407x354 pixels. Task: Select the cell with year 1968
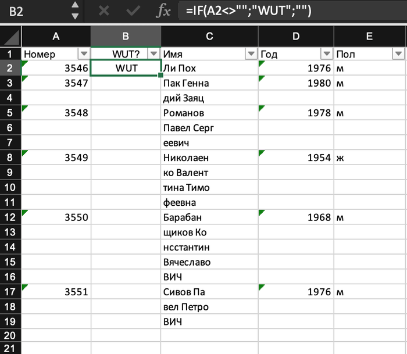[296, 217]
